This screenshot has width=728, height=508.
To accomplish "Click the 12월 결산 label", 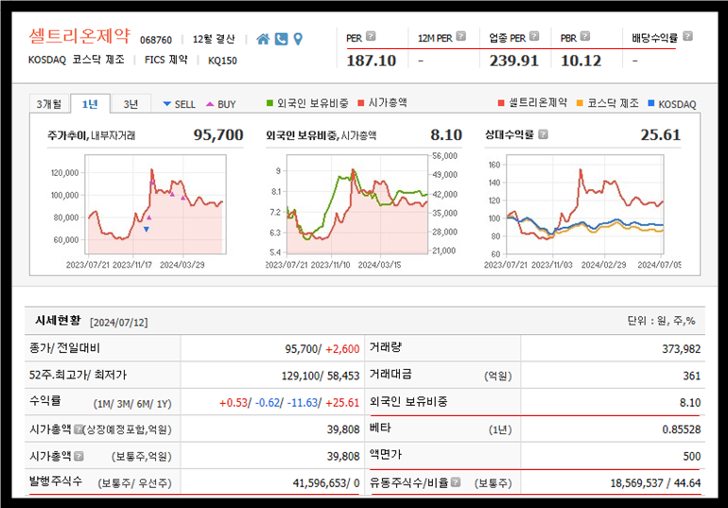I will (x=214, y=39).
